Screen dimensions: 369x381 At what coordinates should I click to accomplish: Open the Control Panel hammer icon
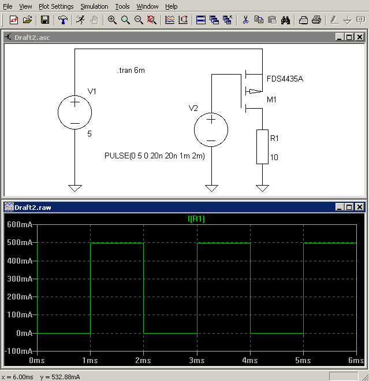click(63, 20)
